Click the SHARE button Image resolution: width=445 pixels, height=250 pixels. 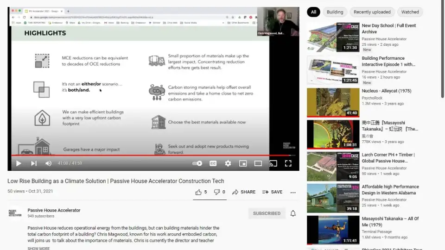coord(244,192)
